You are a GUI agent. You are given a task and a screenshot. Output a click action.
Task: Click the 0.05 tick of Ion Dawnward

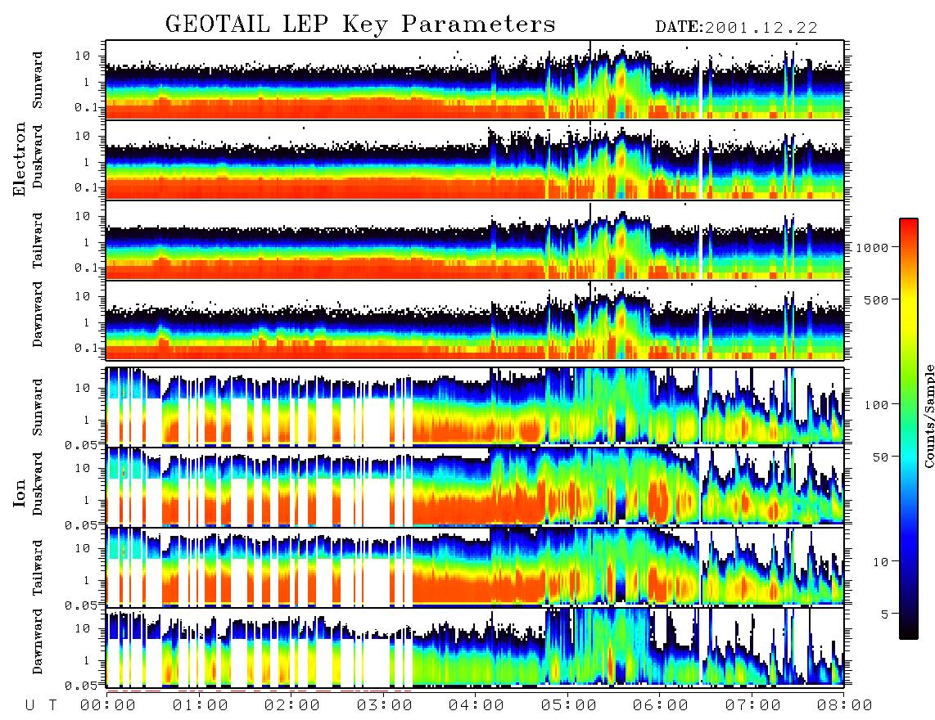point(81,686)
